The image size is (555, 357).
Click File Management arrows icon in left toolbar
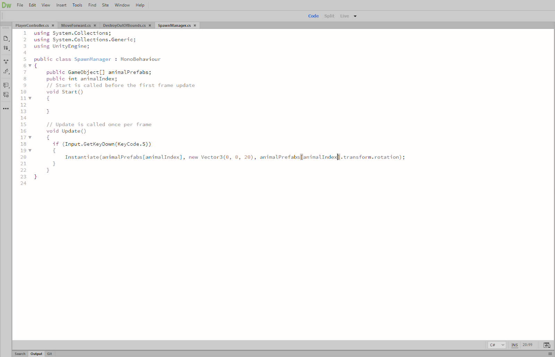click(6, 48)
